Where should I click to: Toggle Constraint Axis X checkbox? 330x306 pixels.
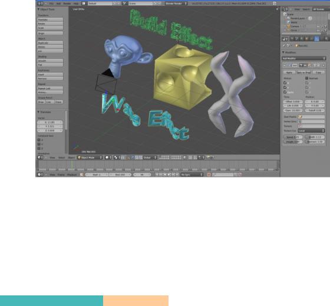39,140
